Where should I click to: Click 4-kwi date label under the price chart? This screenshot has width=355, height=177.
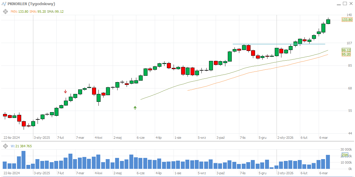[x=98, y=138]
